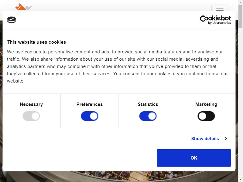Disable the Preferences cookies toggle

(x=90, y=116)
